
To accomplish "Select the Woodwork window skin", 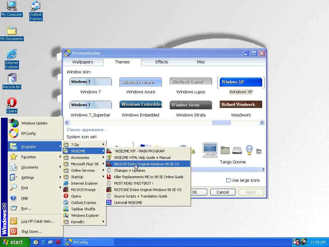I will pyautogui.click(x=241, y=109).
